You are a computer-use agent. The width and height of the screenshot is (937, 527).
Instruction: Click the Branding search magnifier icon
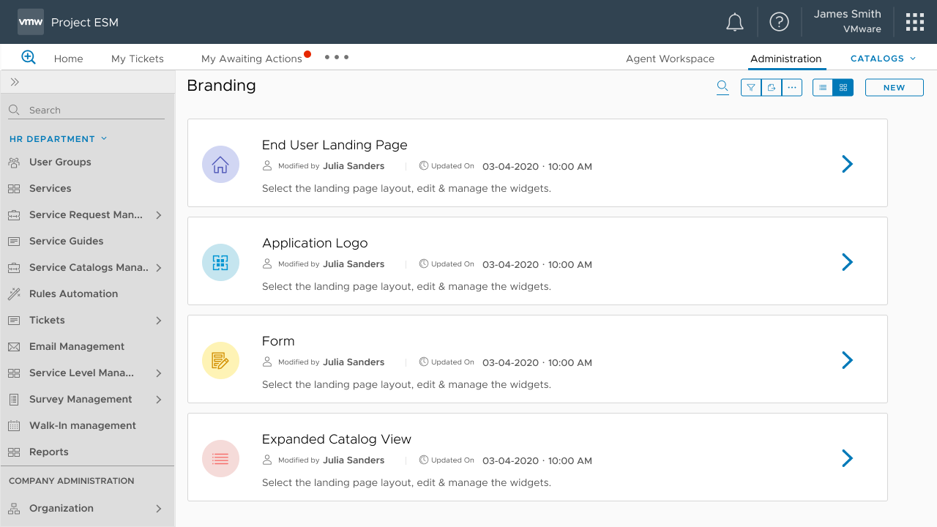(x=723, y=87)
